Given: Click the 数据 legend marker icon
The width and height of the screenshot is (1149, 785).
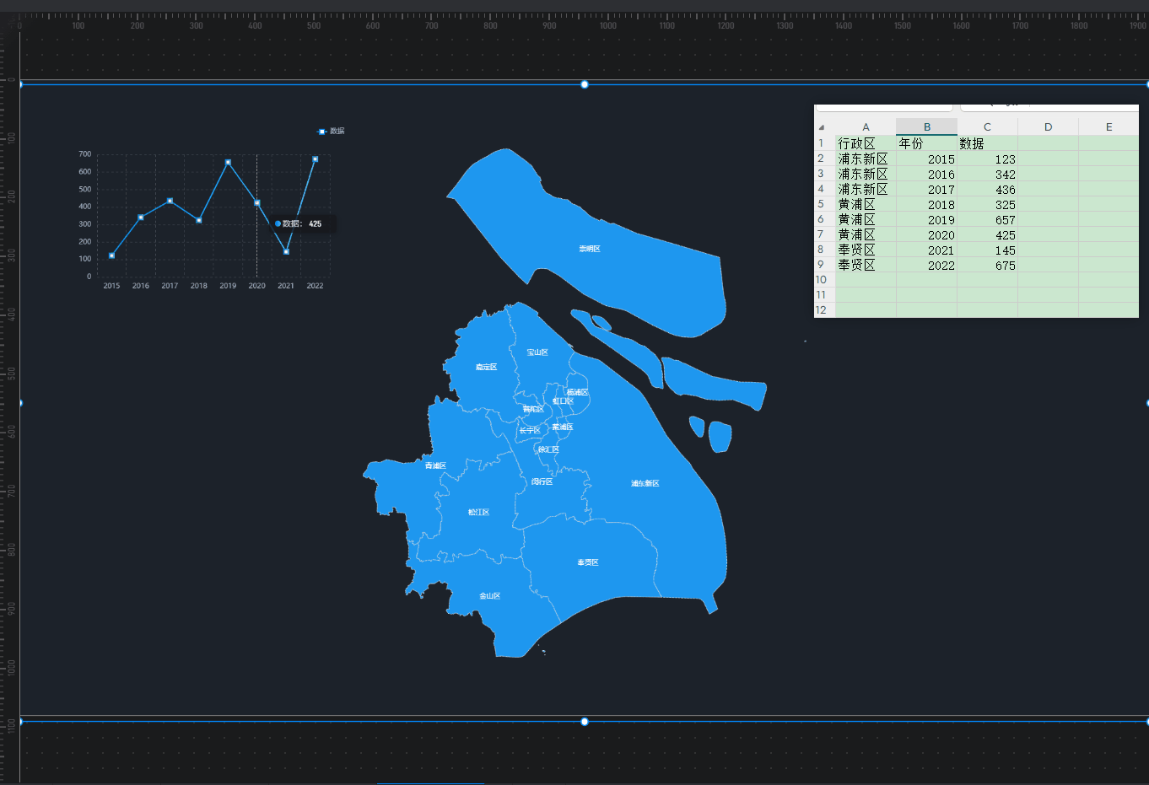Looking at the screenshot, I should click(x=321, y=132).
